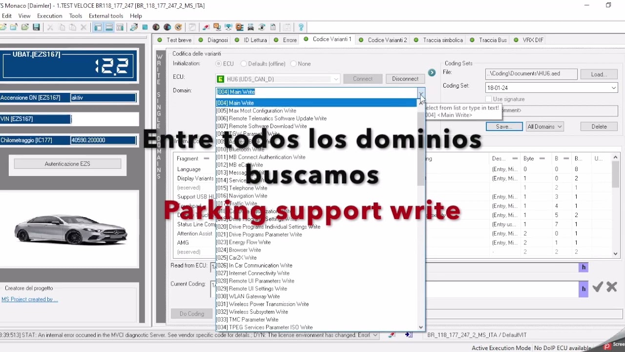Select [030] WLAN Gateway Write from list
Image resolution: width=625 pixels, height=352 pixels.
(x=316, y=296)
